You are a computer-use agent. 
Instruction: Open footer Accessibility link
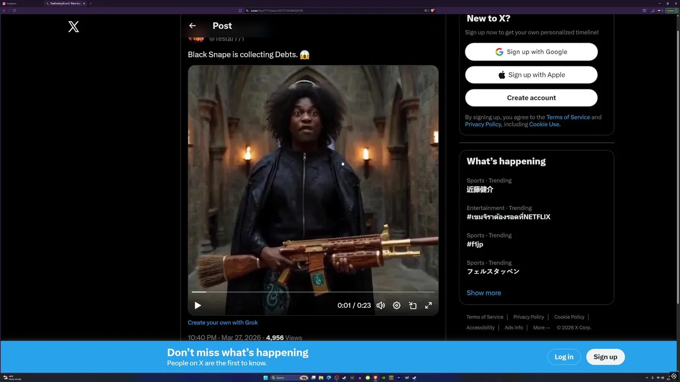[480, 328]
